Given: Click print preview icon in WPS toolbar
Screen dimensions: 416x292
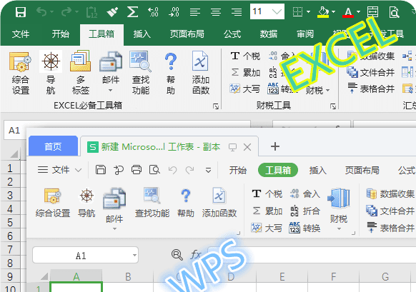Looking at the screenshot, I should pos(154,170).
